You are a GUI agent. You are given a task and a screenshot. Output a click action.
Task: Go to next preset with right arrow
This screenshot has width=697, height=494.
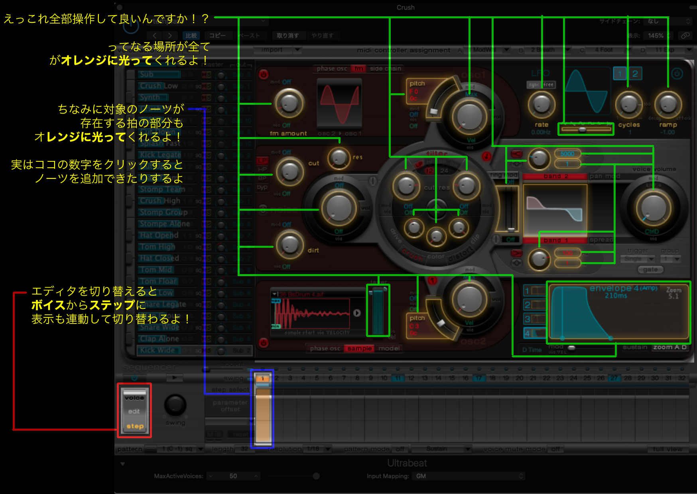(x=170, y=35)
